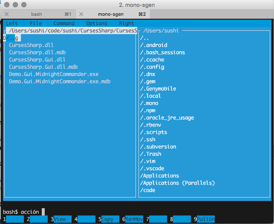Click the empty function key 7 button
The height and width of the screenshot is (224, 274).
coord(156,219)
